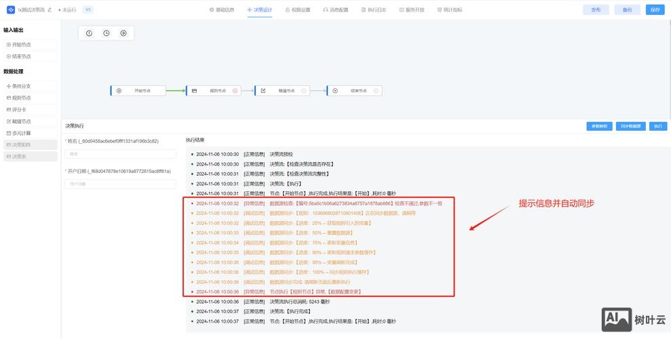The image size is (671, 339).
Task: Select the 开始节点 node on the canvas
Action: coord(138,91)
